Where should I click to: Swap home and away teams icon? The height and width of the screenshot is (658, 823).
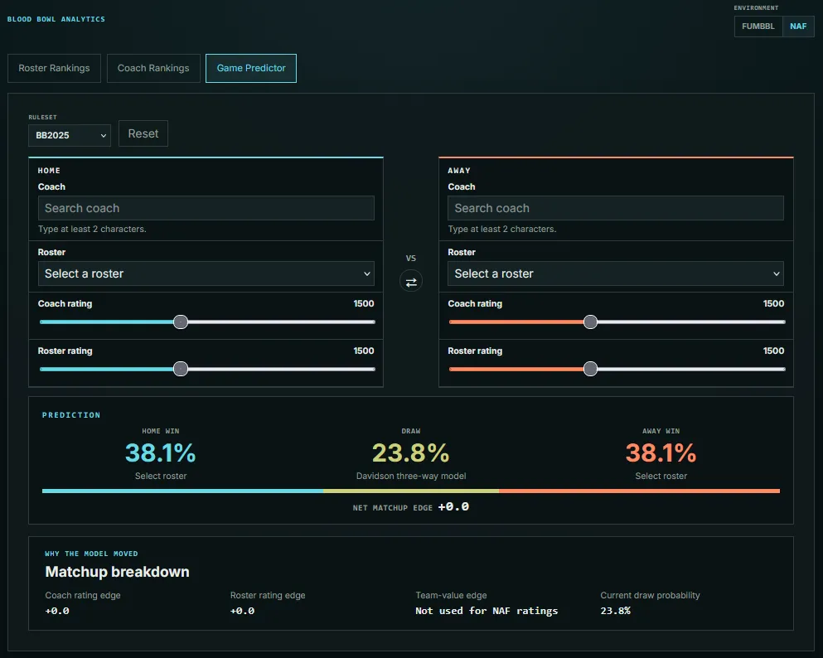click(411, 282)
